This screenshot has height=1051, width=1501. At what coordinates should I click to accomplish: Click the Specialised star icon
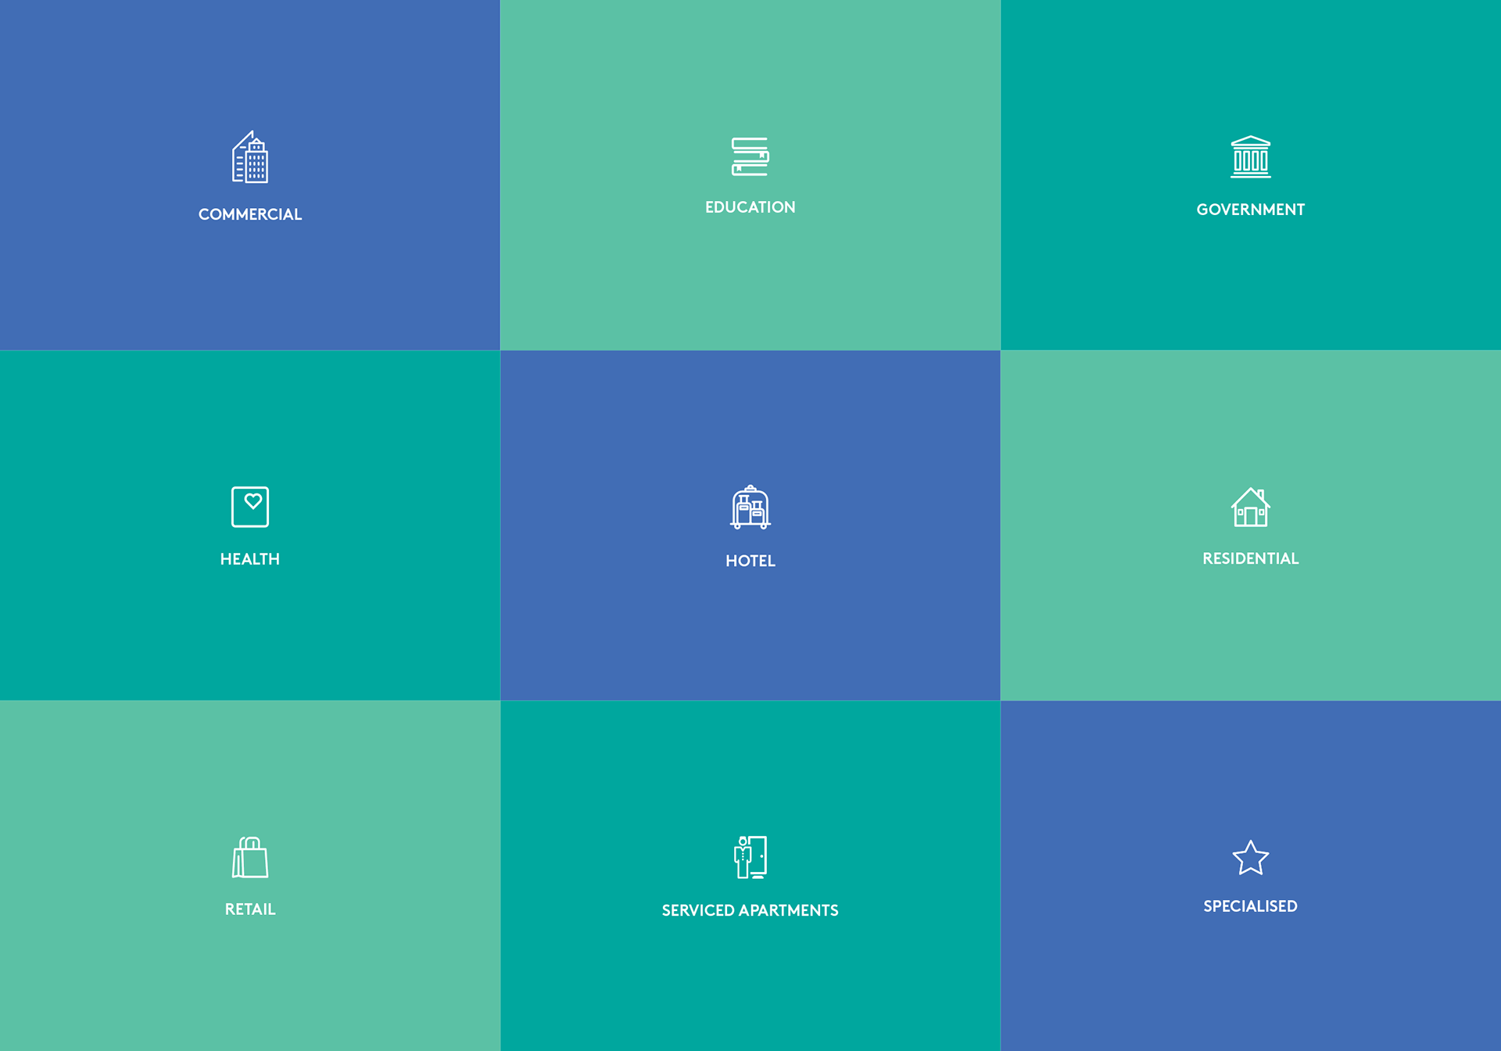1250,858
